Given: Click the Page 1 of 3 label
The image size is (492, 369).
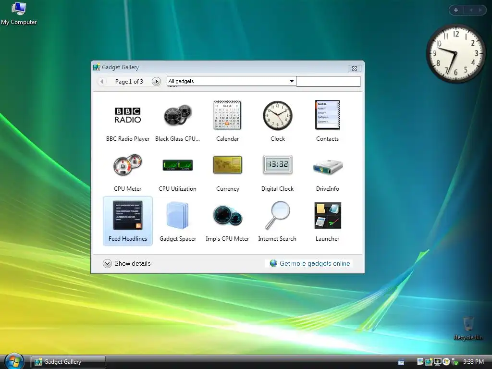Looking at the screenshot, I should (x=129, y=82).
